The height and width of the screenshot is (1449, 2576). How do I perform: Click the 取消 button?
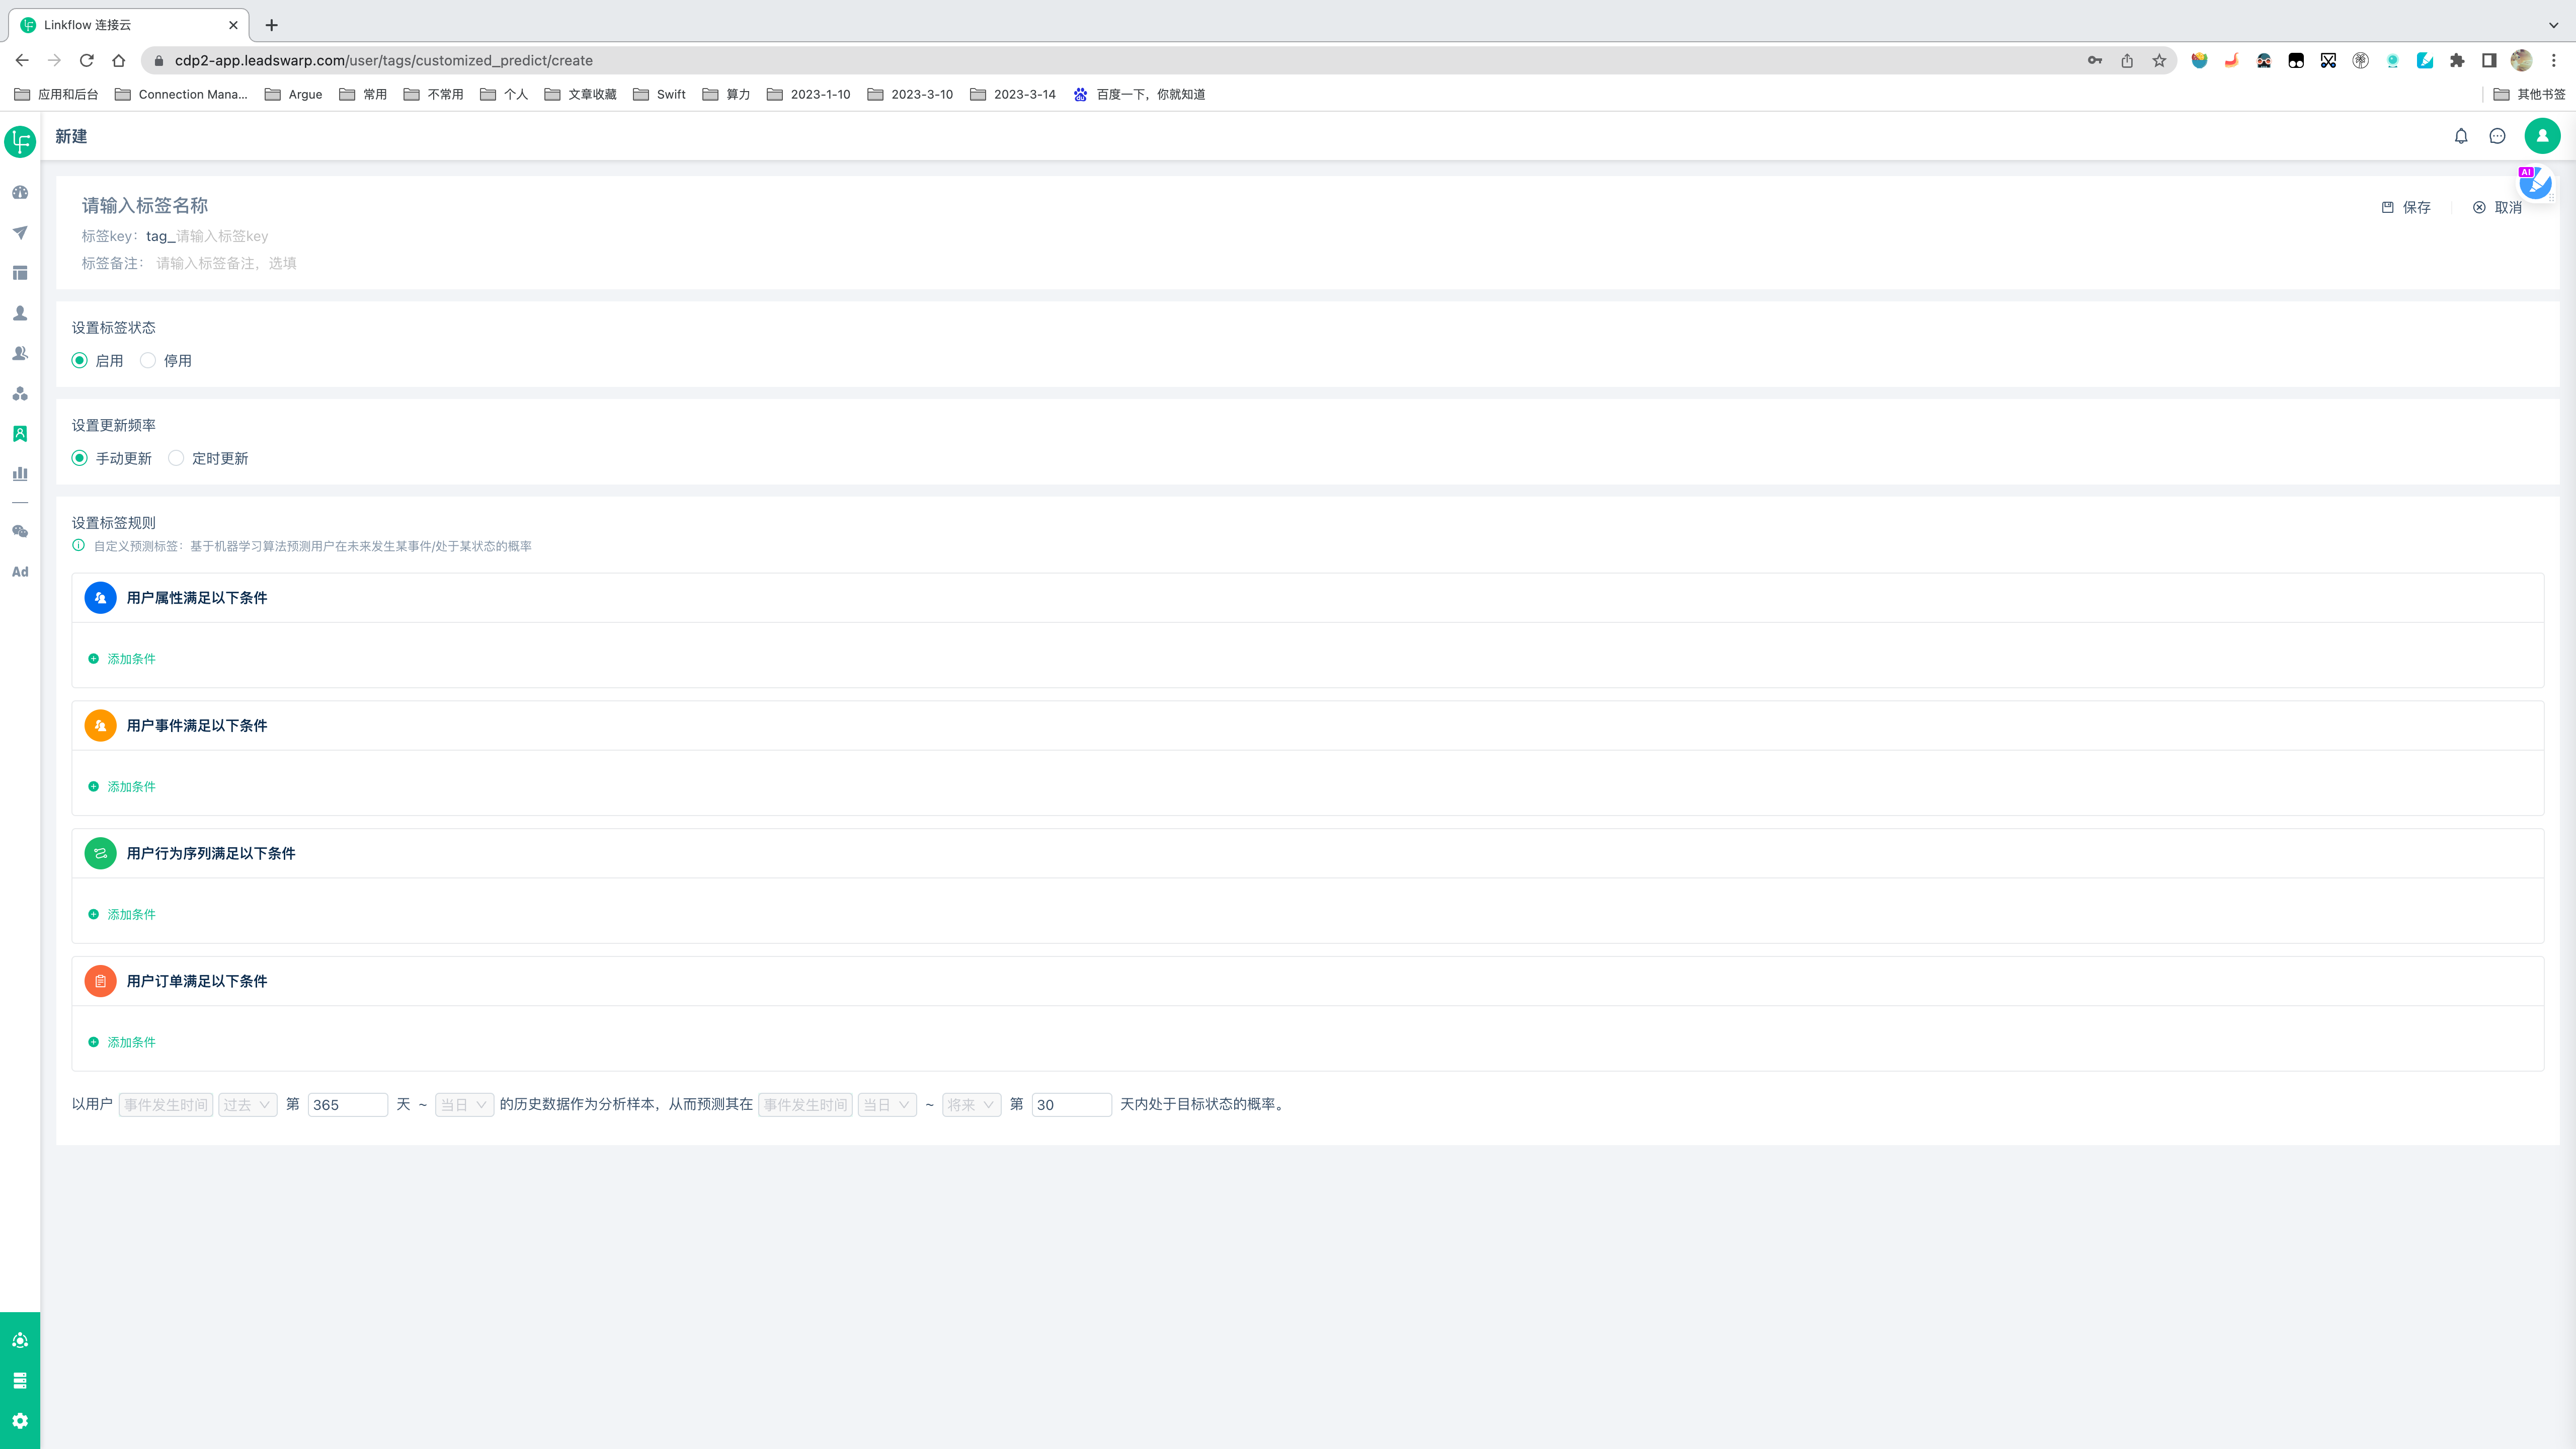click(x=2497, y=207)
